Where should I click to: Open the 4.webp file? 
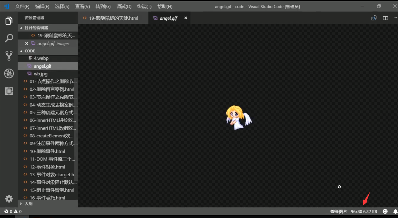pos(48,58)
